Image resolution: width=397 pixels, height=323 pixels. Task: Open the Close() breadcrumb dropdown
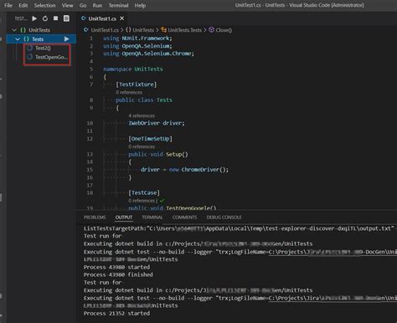(220, 30)
